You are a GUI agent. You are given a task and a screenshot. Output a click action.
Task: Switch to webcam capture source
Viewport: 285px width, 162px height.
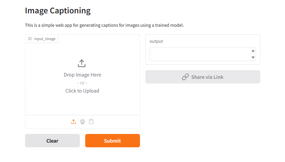click(83, 122)
